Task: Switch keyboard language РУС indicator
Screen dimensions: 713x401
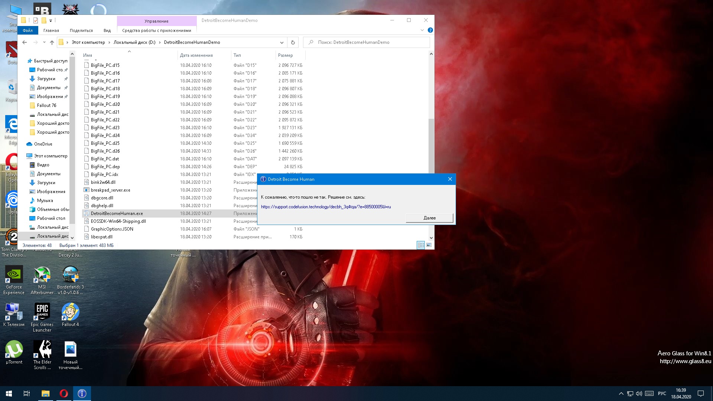Action: tap(662, 394)
